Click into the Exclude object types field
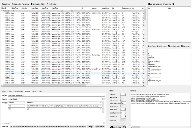This screenshot has width=192, height=129. (x=123, y=103)
